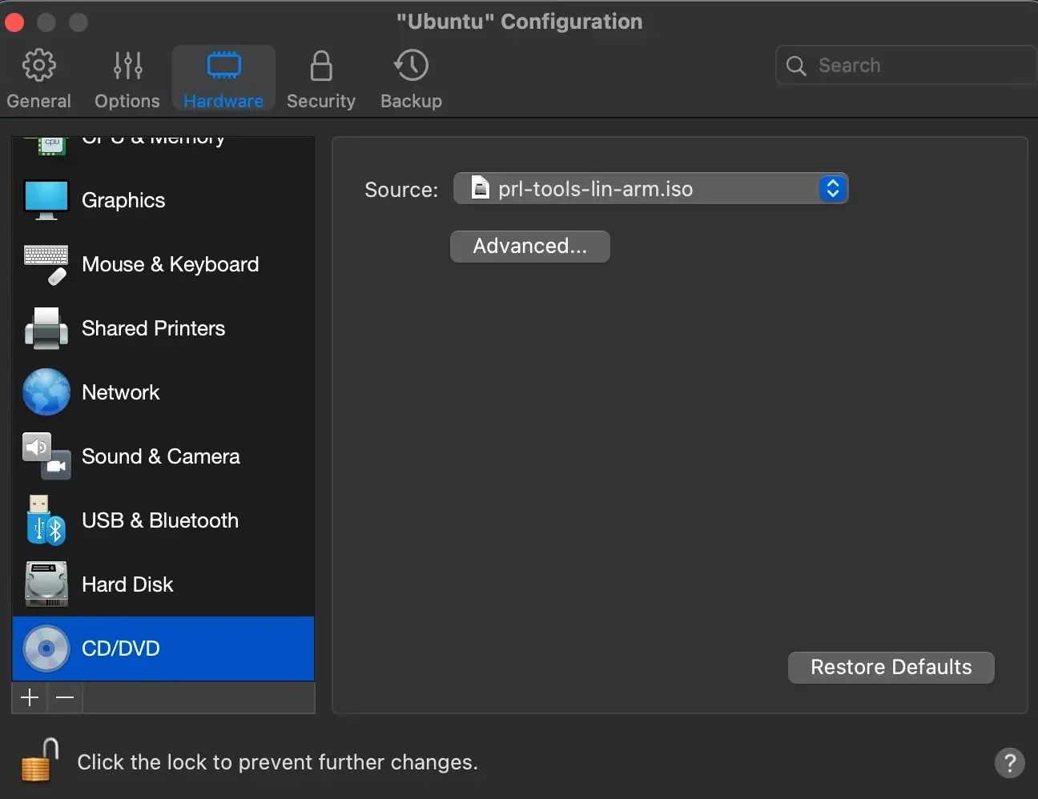The image size is (1038, 799).
Task: Click the Graphics monitor icon
Action: [x=46, y=200]
